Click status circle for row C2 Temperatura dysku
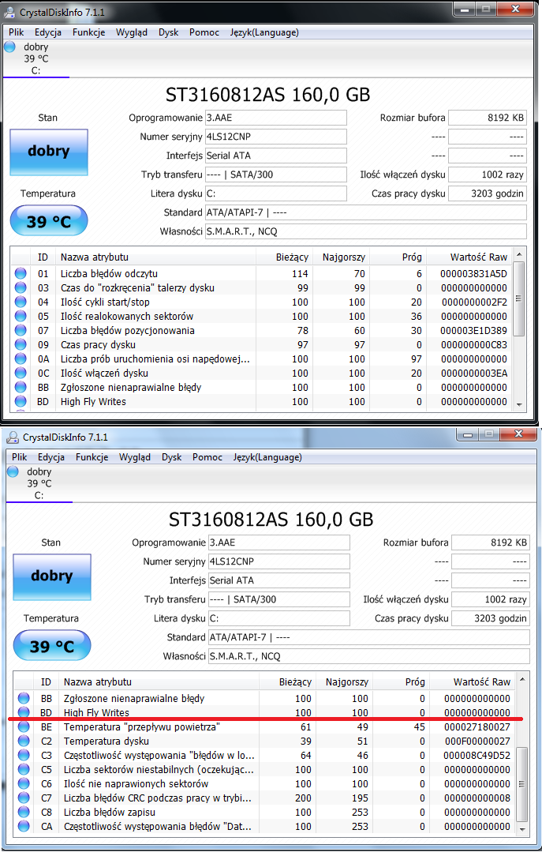Image resolution: width=542 pixels, height=856 pixels. tap(24, 741)
